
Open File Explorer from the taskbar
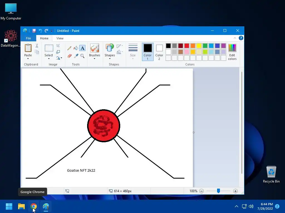21,206
